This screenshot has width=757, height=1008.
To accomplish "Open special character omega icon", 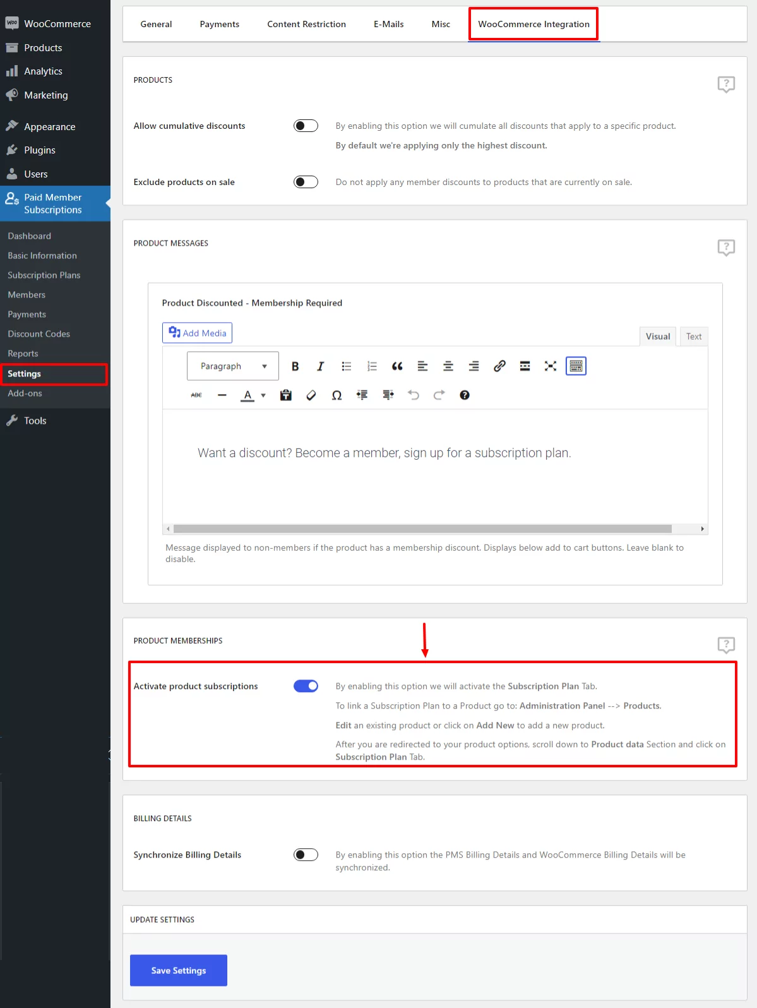I will (337, 395).
